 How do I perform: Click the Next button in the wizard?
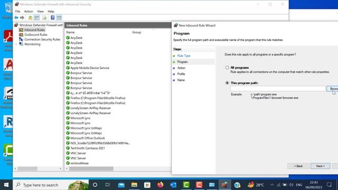(x=321, y=166)
